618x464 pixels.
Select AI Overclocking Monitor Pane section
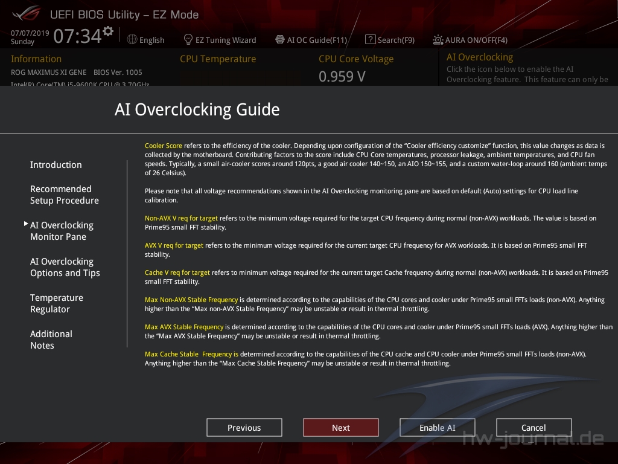(62, 231)
